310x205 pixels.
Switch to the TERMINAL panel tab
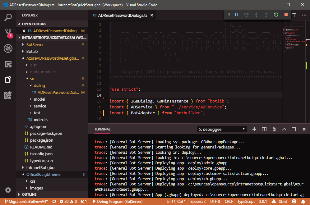(102, 129)
